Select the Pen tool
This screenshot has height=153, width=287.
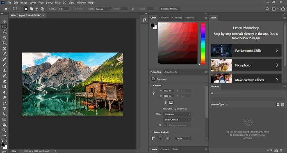4,103
